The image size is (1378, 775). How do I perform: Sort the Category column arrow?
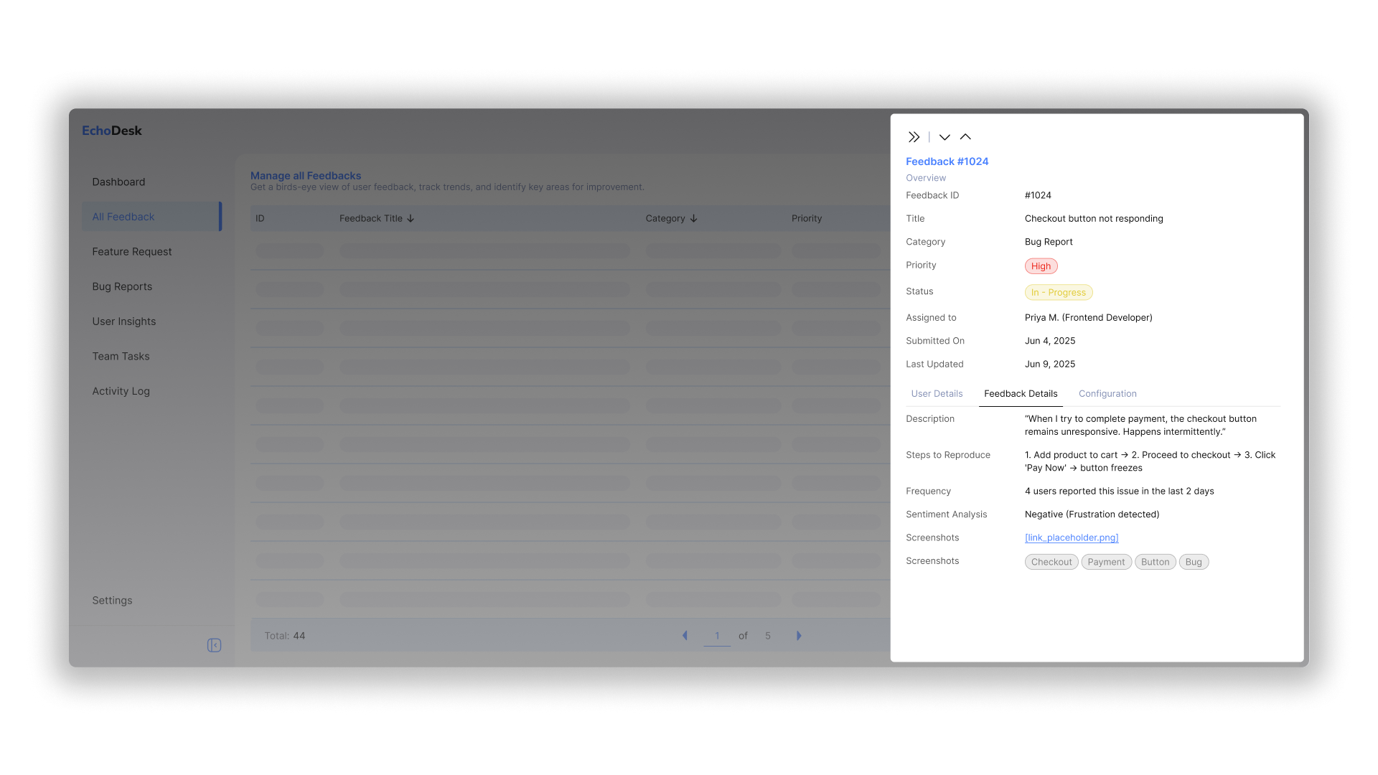click(693, 219)
